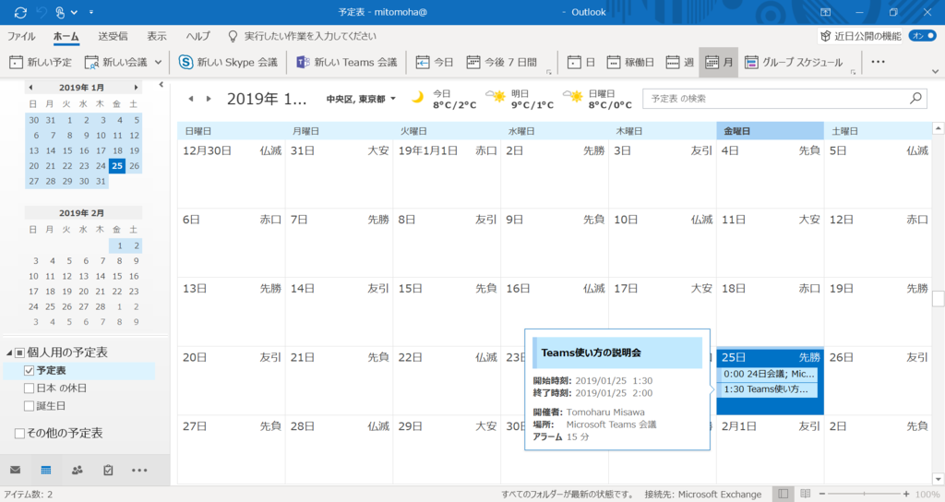Click the undo arrow in quick access toolbar
This screenshot has width=945, height=502.
coord(41,12)
